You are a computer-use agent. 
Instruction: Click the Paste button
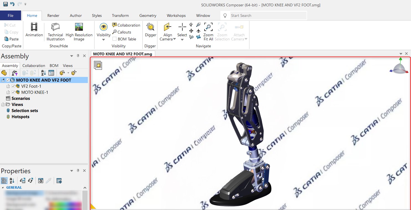point(11,39)
